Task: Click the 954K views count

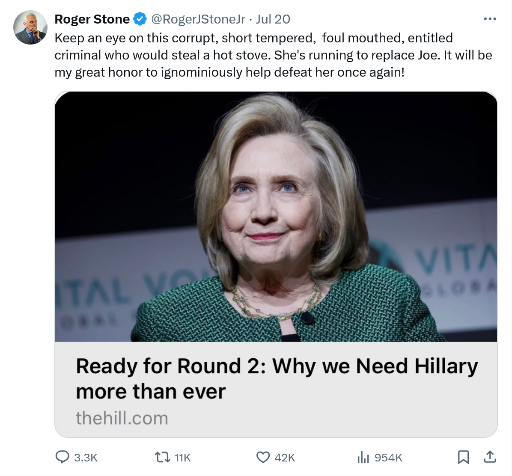Action: [x=388, y=458]
